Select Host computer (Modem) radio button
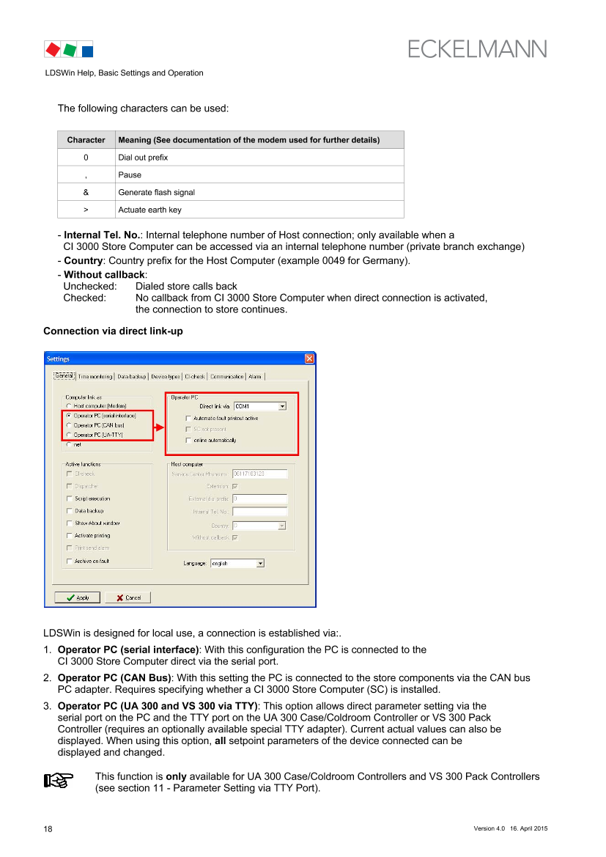The width and height of the screenshot is (606, 857). (x=69, y=406)
